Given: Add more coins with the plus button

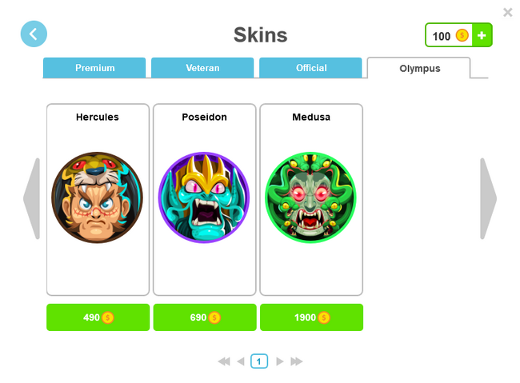Looking at the screenshot, I should (482, 35).
